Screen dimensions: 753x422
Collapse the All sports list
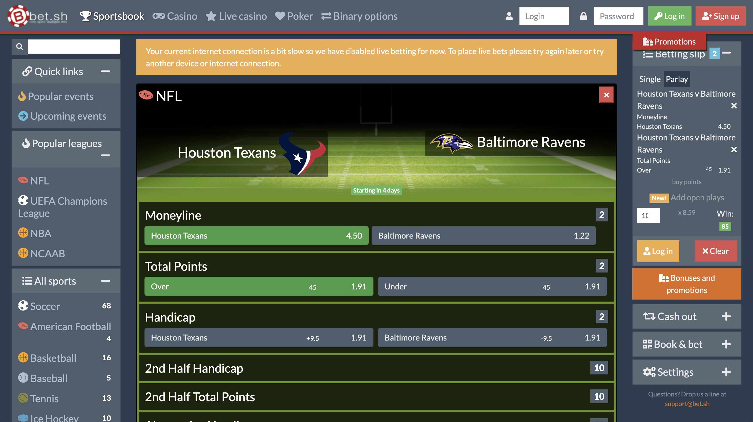pos(105,281)
